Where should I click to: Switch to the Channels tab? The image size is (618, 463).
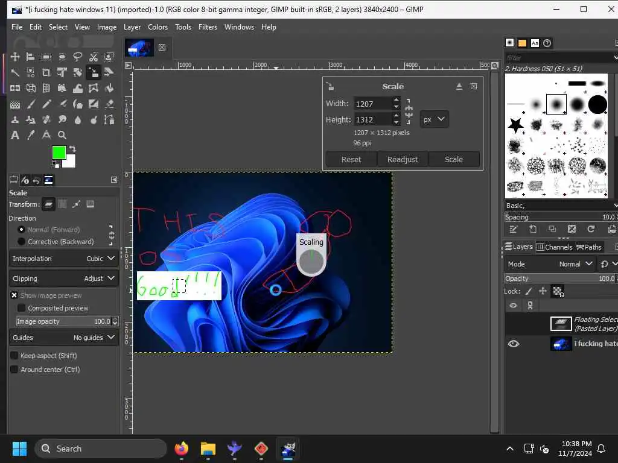(x=554, y=247)
